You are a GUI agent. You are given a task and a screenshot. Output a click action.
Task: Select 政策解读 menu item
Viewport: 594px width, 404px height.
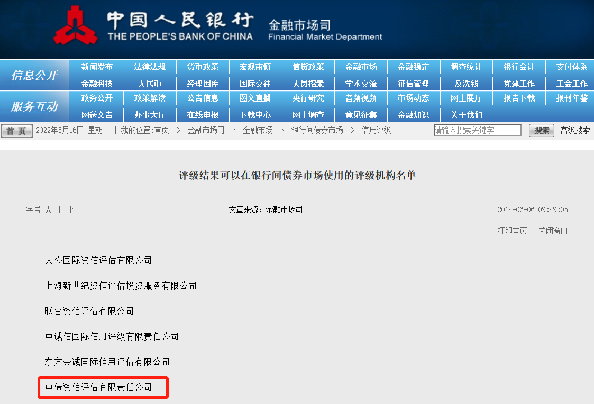pyautogui.click(x=150, y=98)
